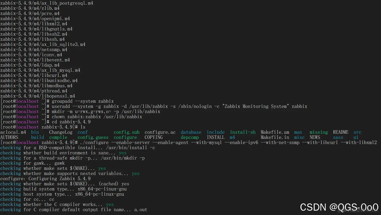This screenshot has width=381, height=215.
Task: Click the 'sass' directory name
Action: [338, 137]
